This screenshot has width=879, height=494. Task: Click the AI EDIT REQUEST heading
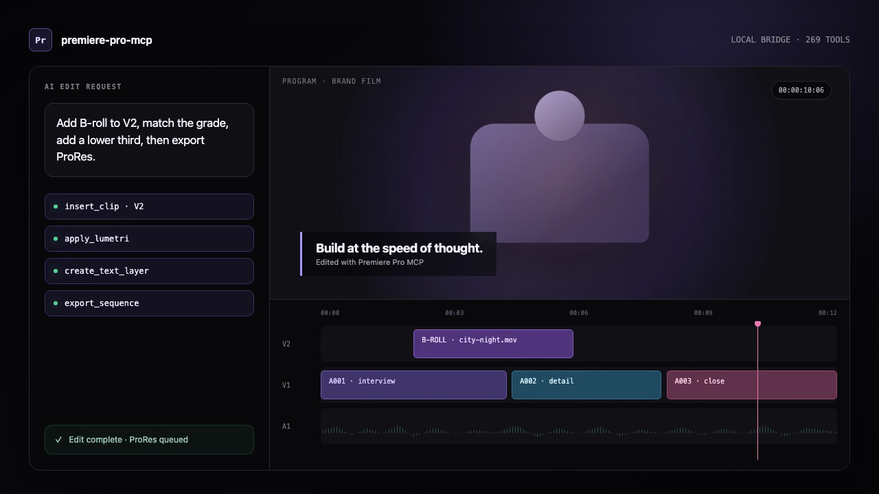click(x=83, y=86)
